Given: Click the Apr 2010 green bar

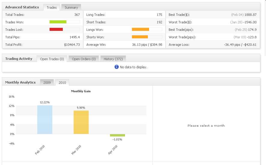Looking at the screenshot, I should coord(118,135).
